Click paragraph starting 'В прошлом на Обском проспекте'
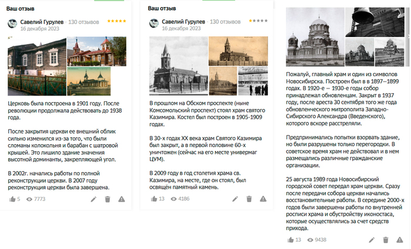Image resolution: width=411 pixels, height=249 pixels. point(207,114)
